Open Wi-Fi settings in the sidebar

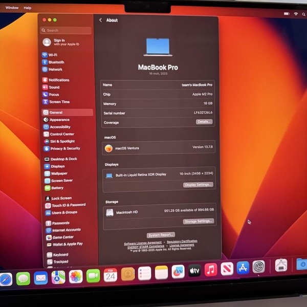click(50, 55)
